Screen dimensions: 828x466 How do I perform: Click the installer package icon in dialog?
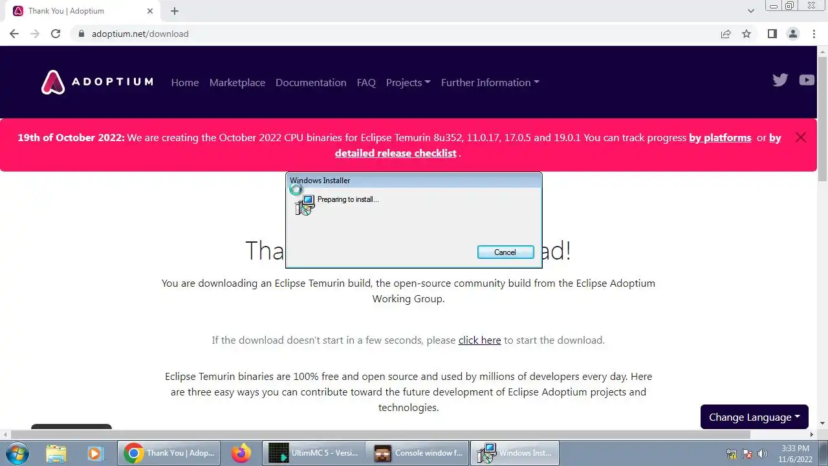coord(305,205)
